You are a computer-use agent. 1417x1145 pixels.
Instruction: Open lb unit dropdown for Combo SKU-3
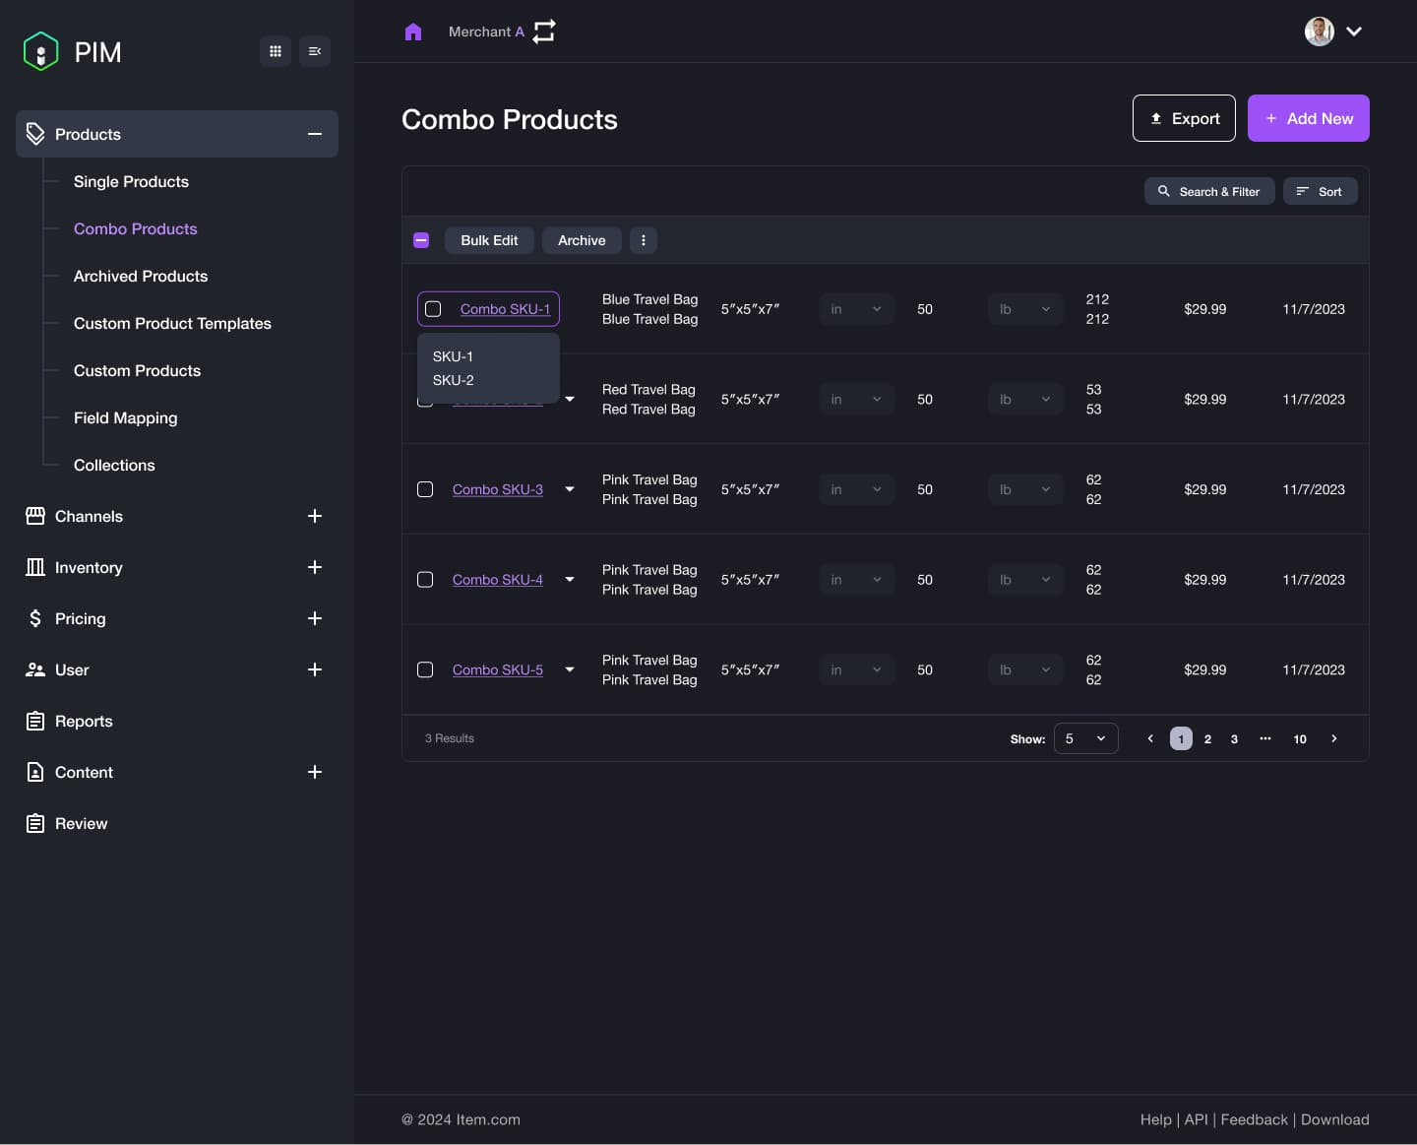1026,489
